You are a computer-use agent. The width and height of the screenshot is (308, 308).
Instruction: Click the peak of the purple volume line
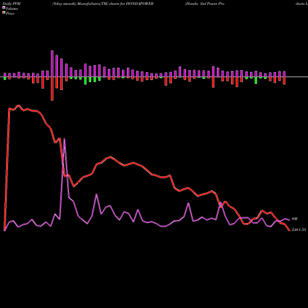click(65, 139)
